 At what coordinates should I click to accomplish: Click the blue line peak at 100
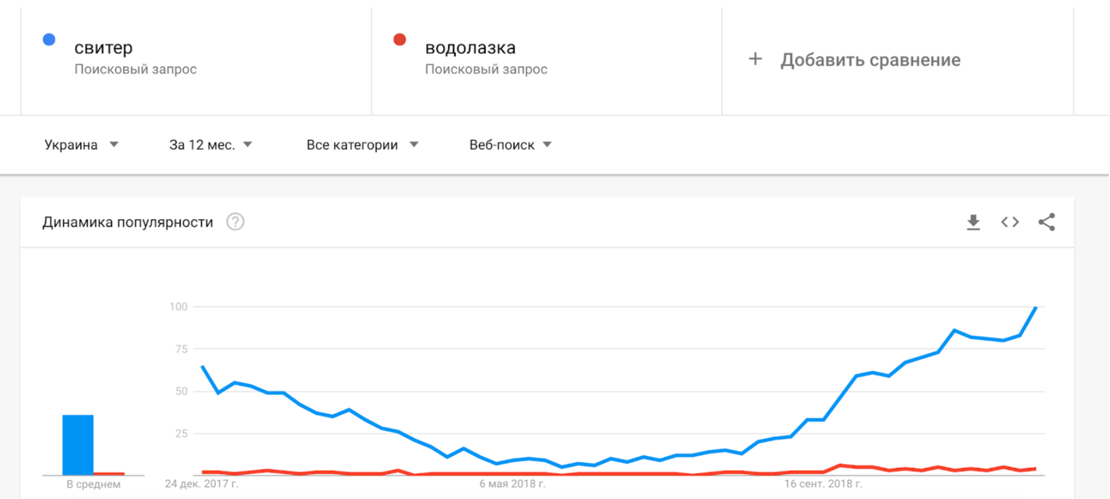click(1035, 308)
